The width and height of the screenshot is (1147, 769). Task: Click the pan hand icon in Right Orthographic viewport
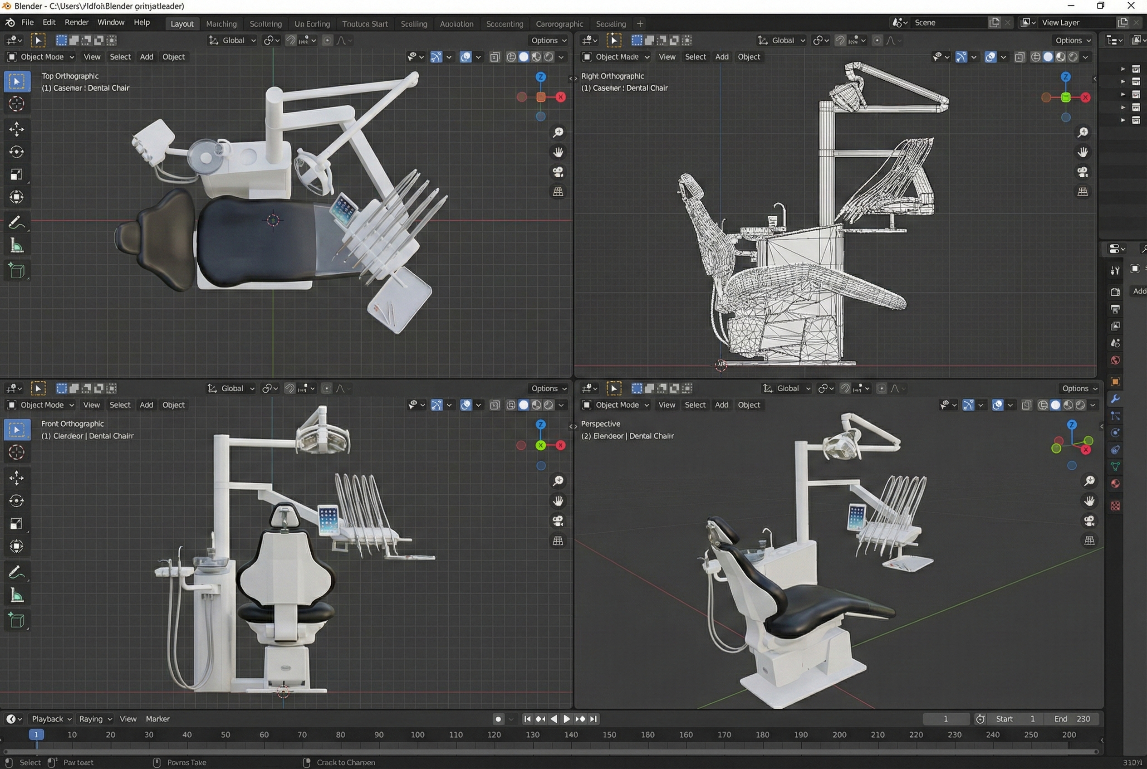pos(1082,152)
